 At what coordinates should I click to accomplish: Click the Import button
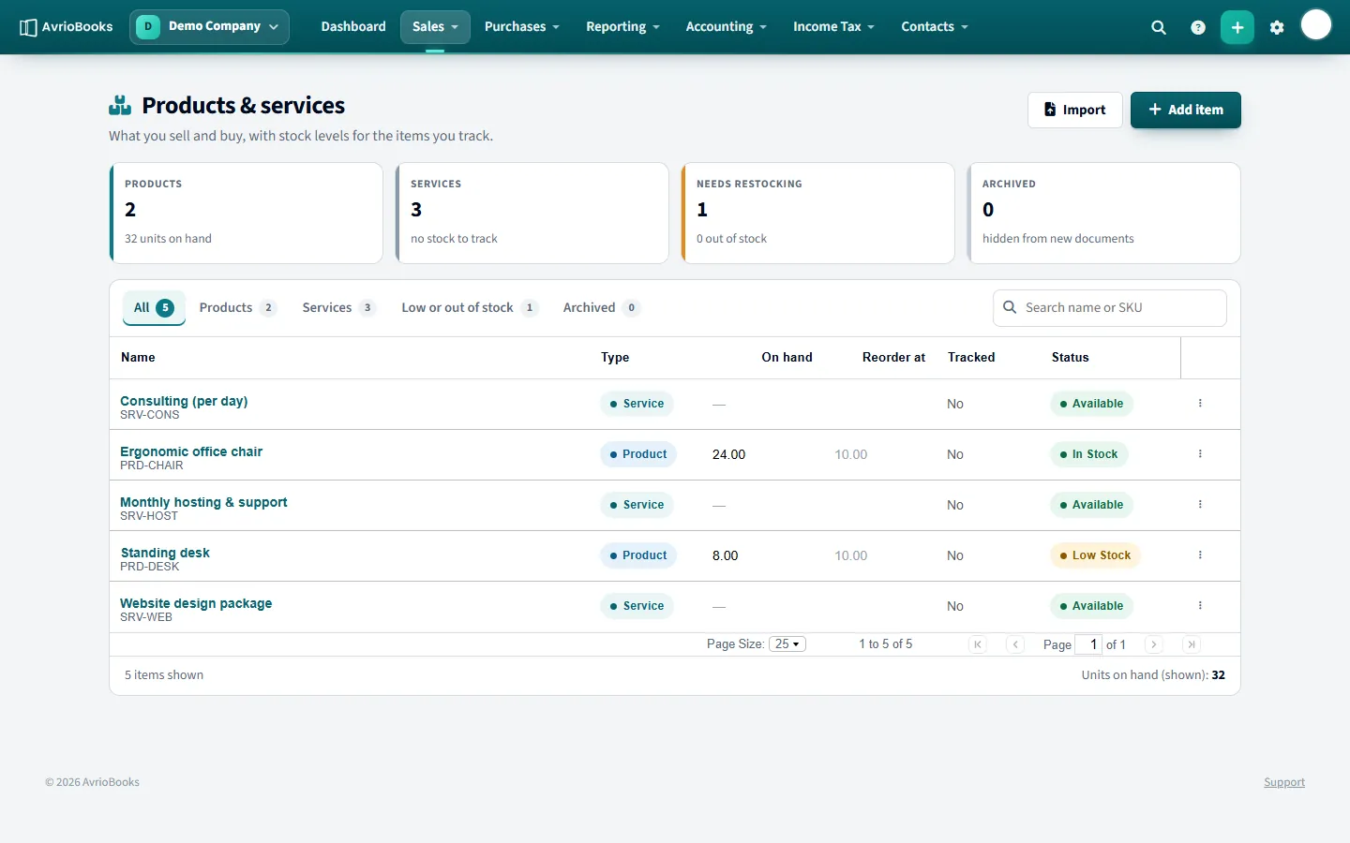click(x=1074, y=110)
